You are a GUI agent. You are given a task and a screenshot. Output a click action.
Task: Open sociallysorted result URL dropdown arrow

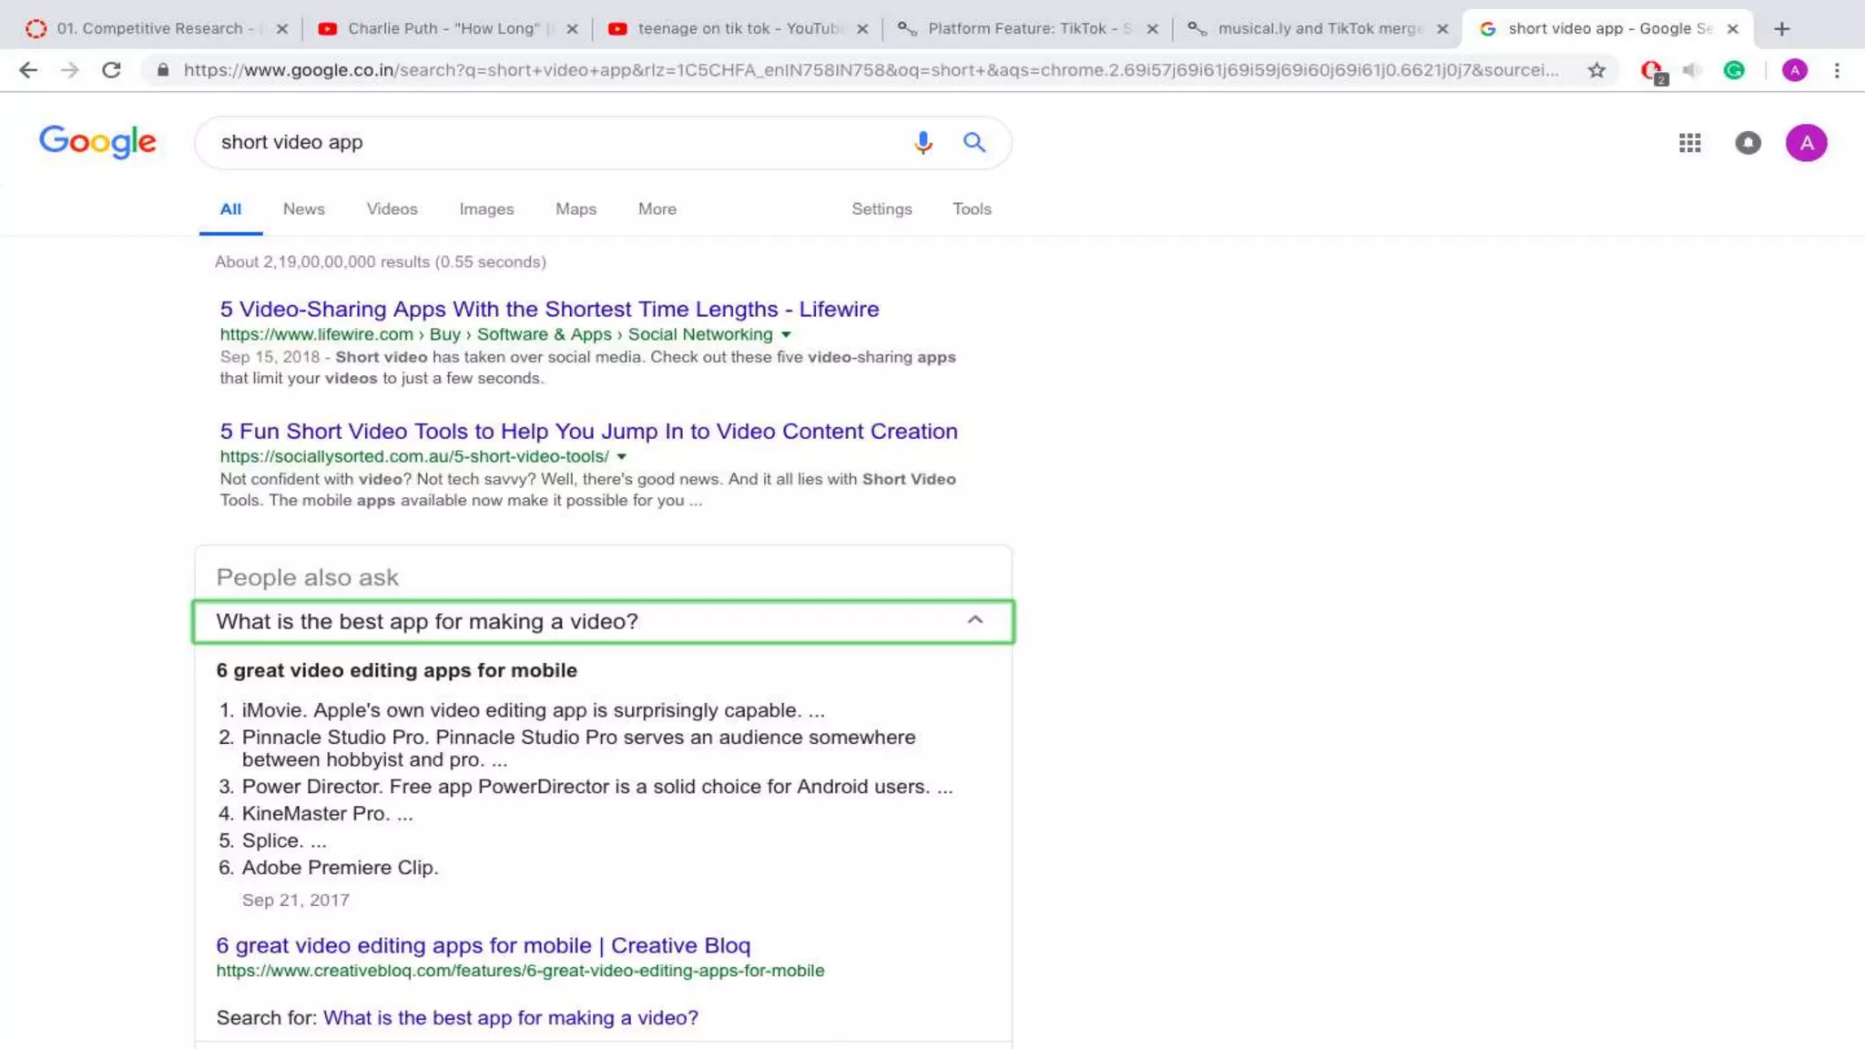[622, 456]
